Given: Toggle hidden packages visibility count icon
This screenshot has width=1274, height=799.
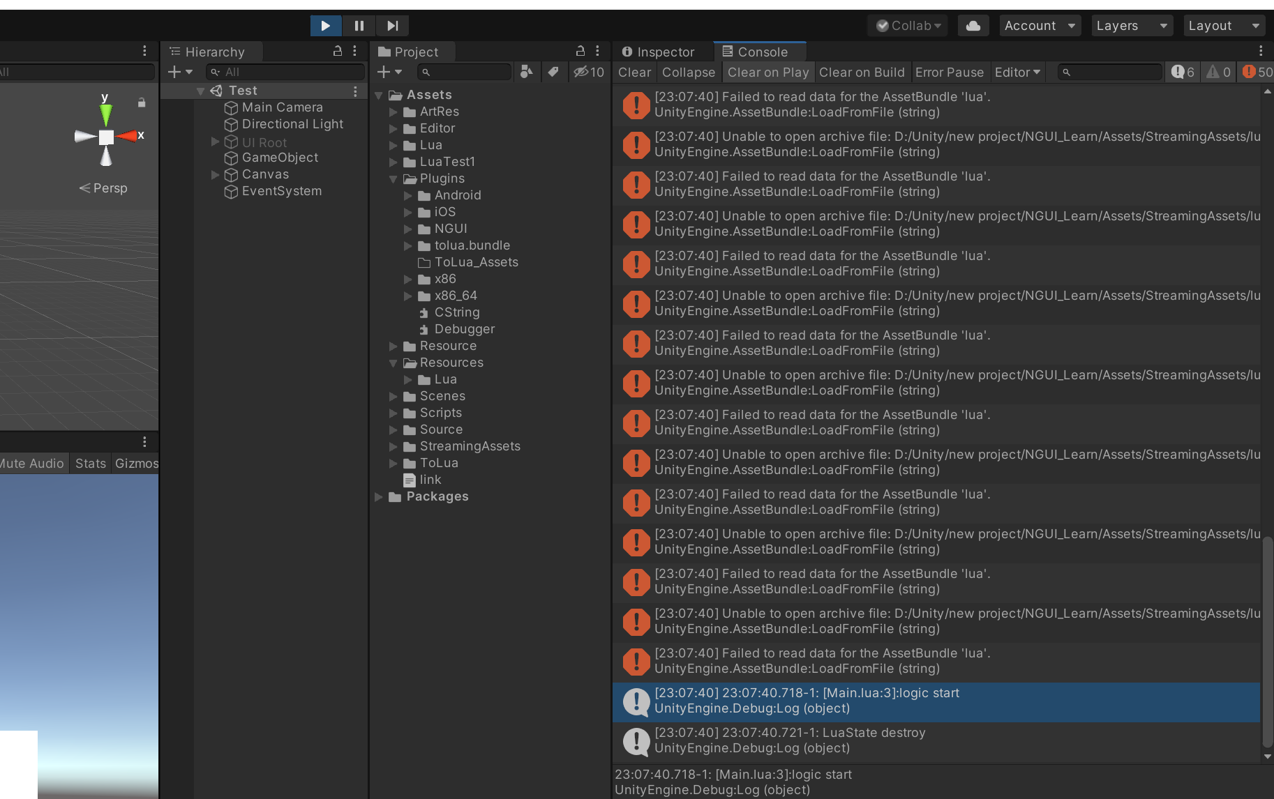Looking at the screenshot, I should tap(588, 72).
